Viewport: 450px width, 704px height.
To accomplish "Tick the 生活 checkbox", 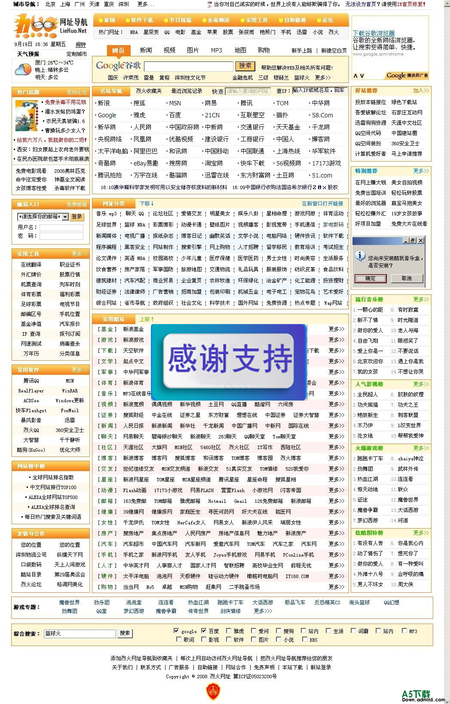I will [328, 631].
